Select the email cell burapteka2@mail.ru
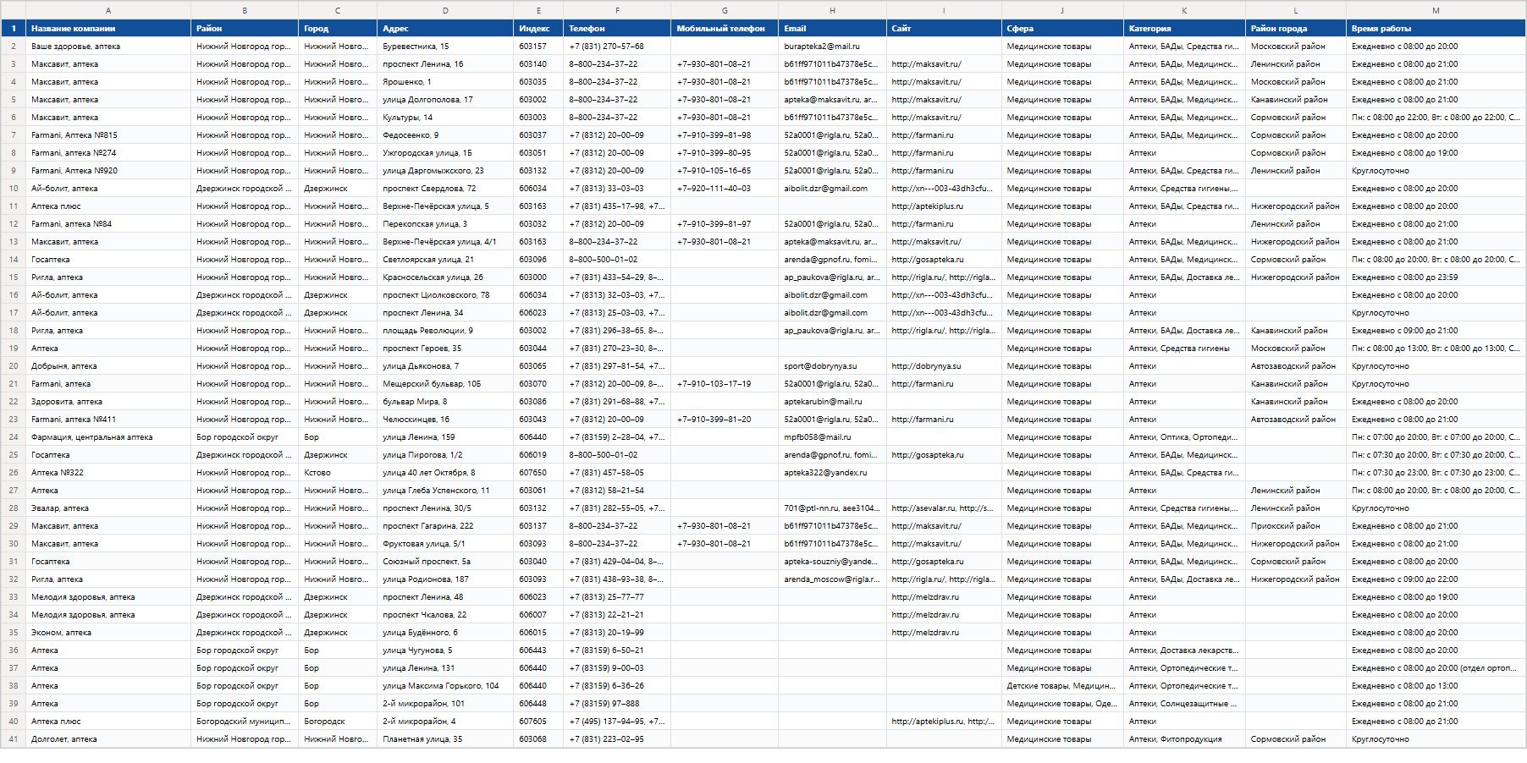 click(832, 47)
